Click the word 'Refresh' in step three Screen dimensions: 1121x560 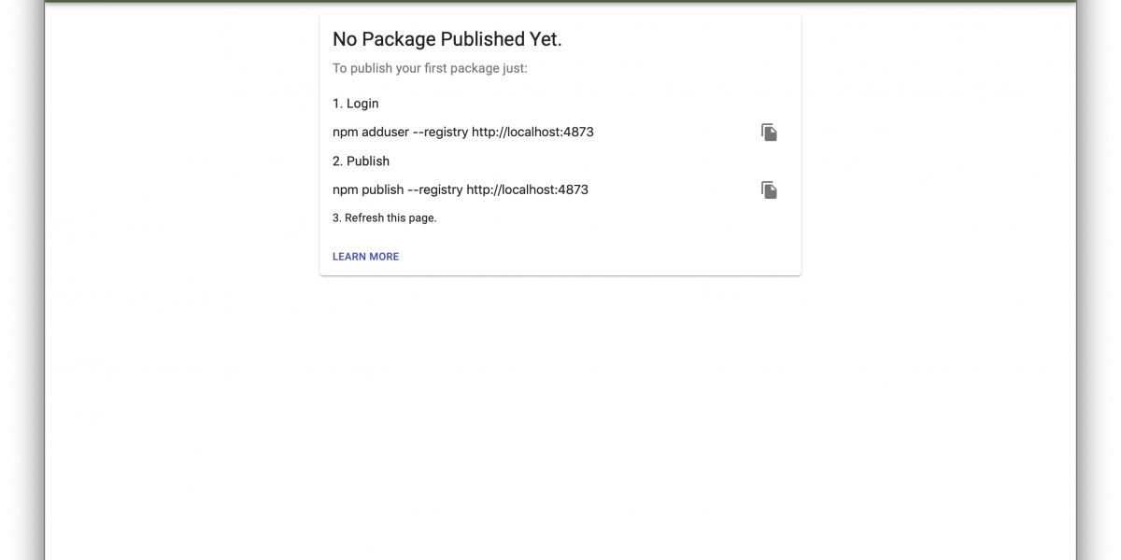coord(365,218)
